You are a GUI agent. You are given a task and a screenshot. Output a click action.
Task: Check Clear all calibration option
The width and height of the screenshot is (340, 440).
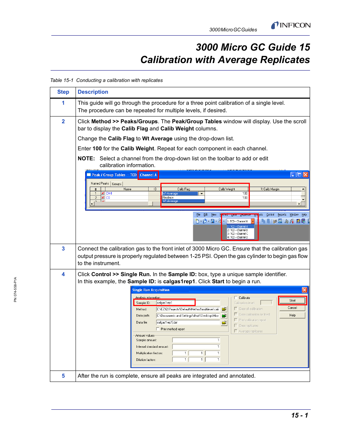click(x=236, y=309)
